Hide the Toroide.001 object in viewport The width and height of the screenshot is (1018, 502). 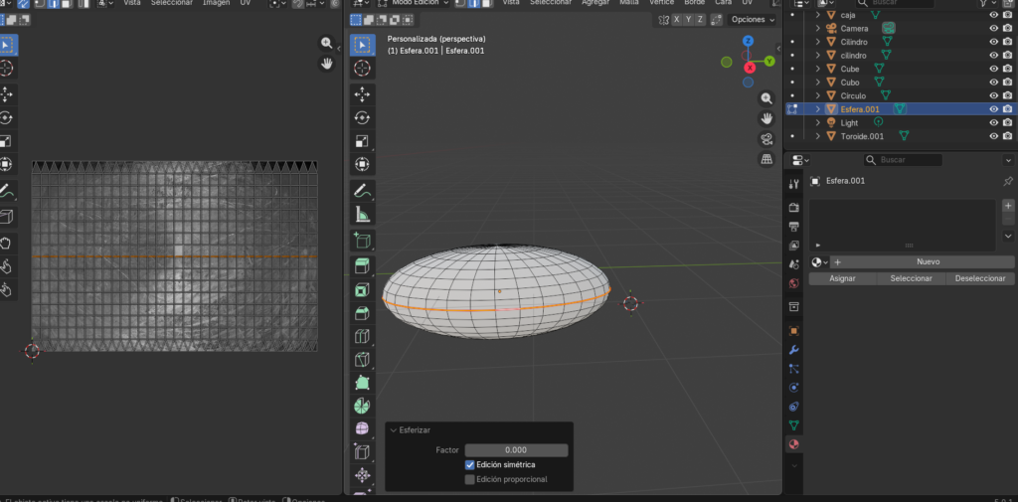[993, 136]
